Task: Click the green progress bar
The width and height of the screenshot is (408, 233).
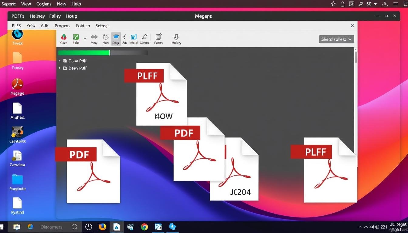Action: pos(84,53)
